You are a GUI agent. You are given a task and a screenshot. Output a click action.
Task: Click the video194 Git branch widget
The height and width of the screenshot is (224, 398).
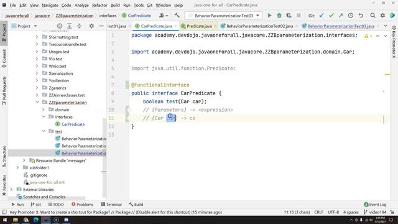coord(375,212)
